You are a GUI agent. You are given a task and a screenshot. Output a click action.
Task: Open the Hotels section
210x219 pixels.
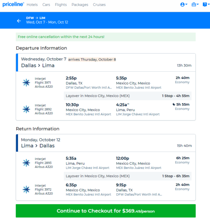pyautogui.click(x=32, y=5)
